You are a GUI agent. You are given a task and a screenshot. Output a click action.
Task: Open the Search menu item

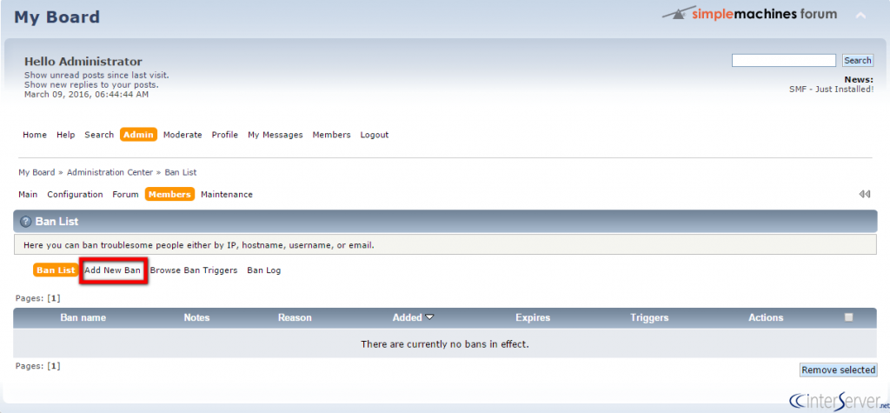point(99,135)
